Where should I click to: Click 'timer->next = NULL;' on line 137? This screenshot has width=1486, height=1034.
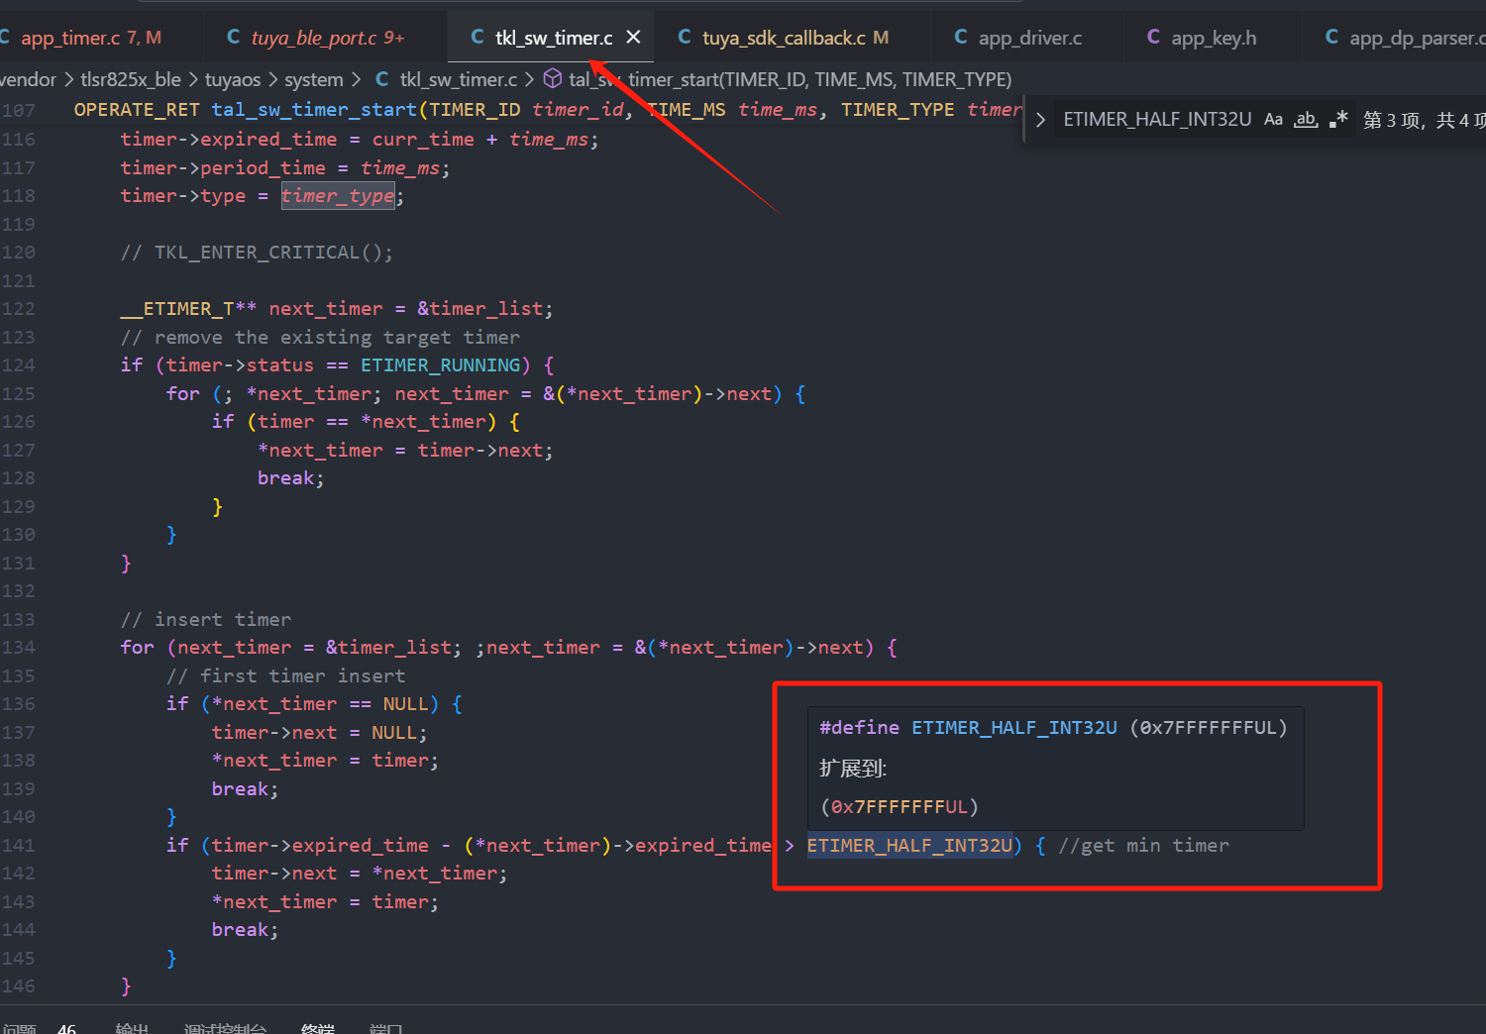pos(319,733)
